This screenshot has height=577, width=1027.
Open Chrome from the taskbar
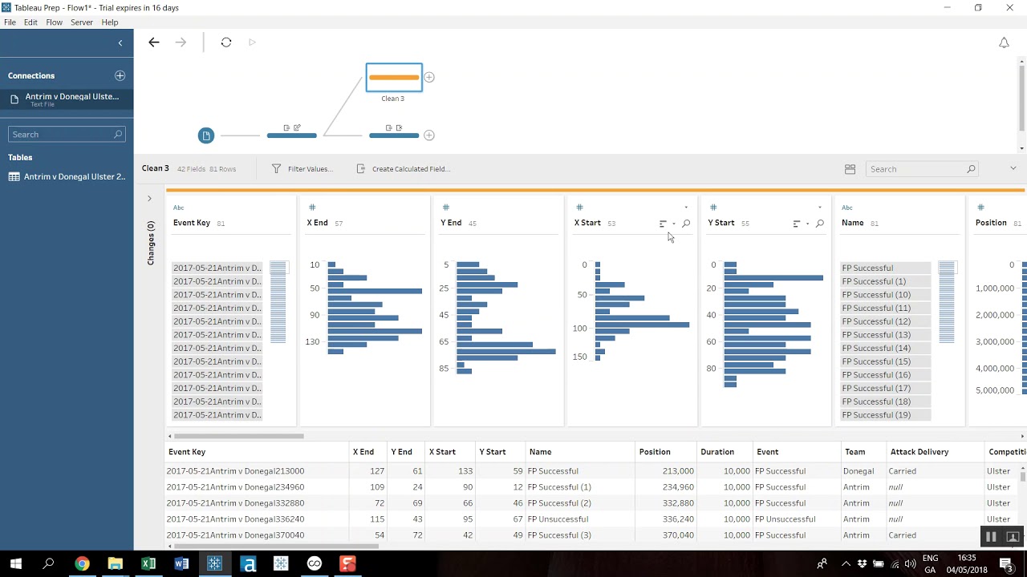click(82, 564)
